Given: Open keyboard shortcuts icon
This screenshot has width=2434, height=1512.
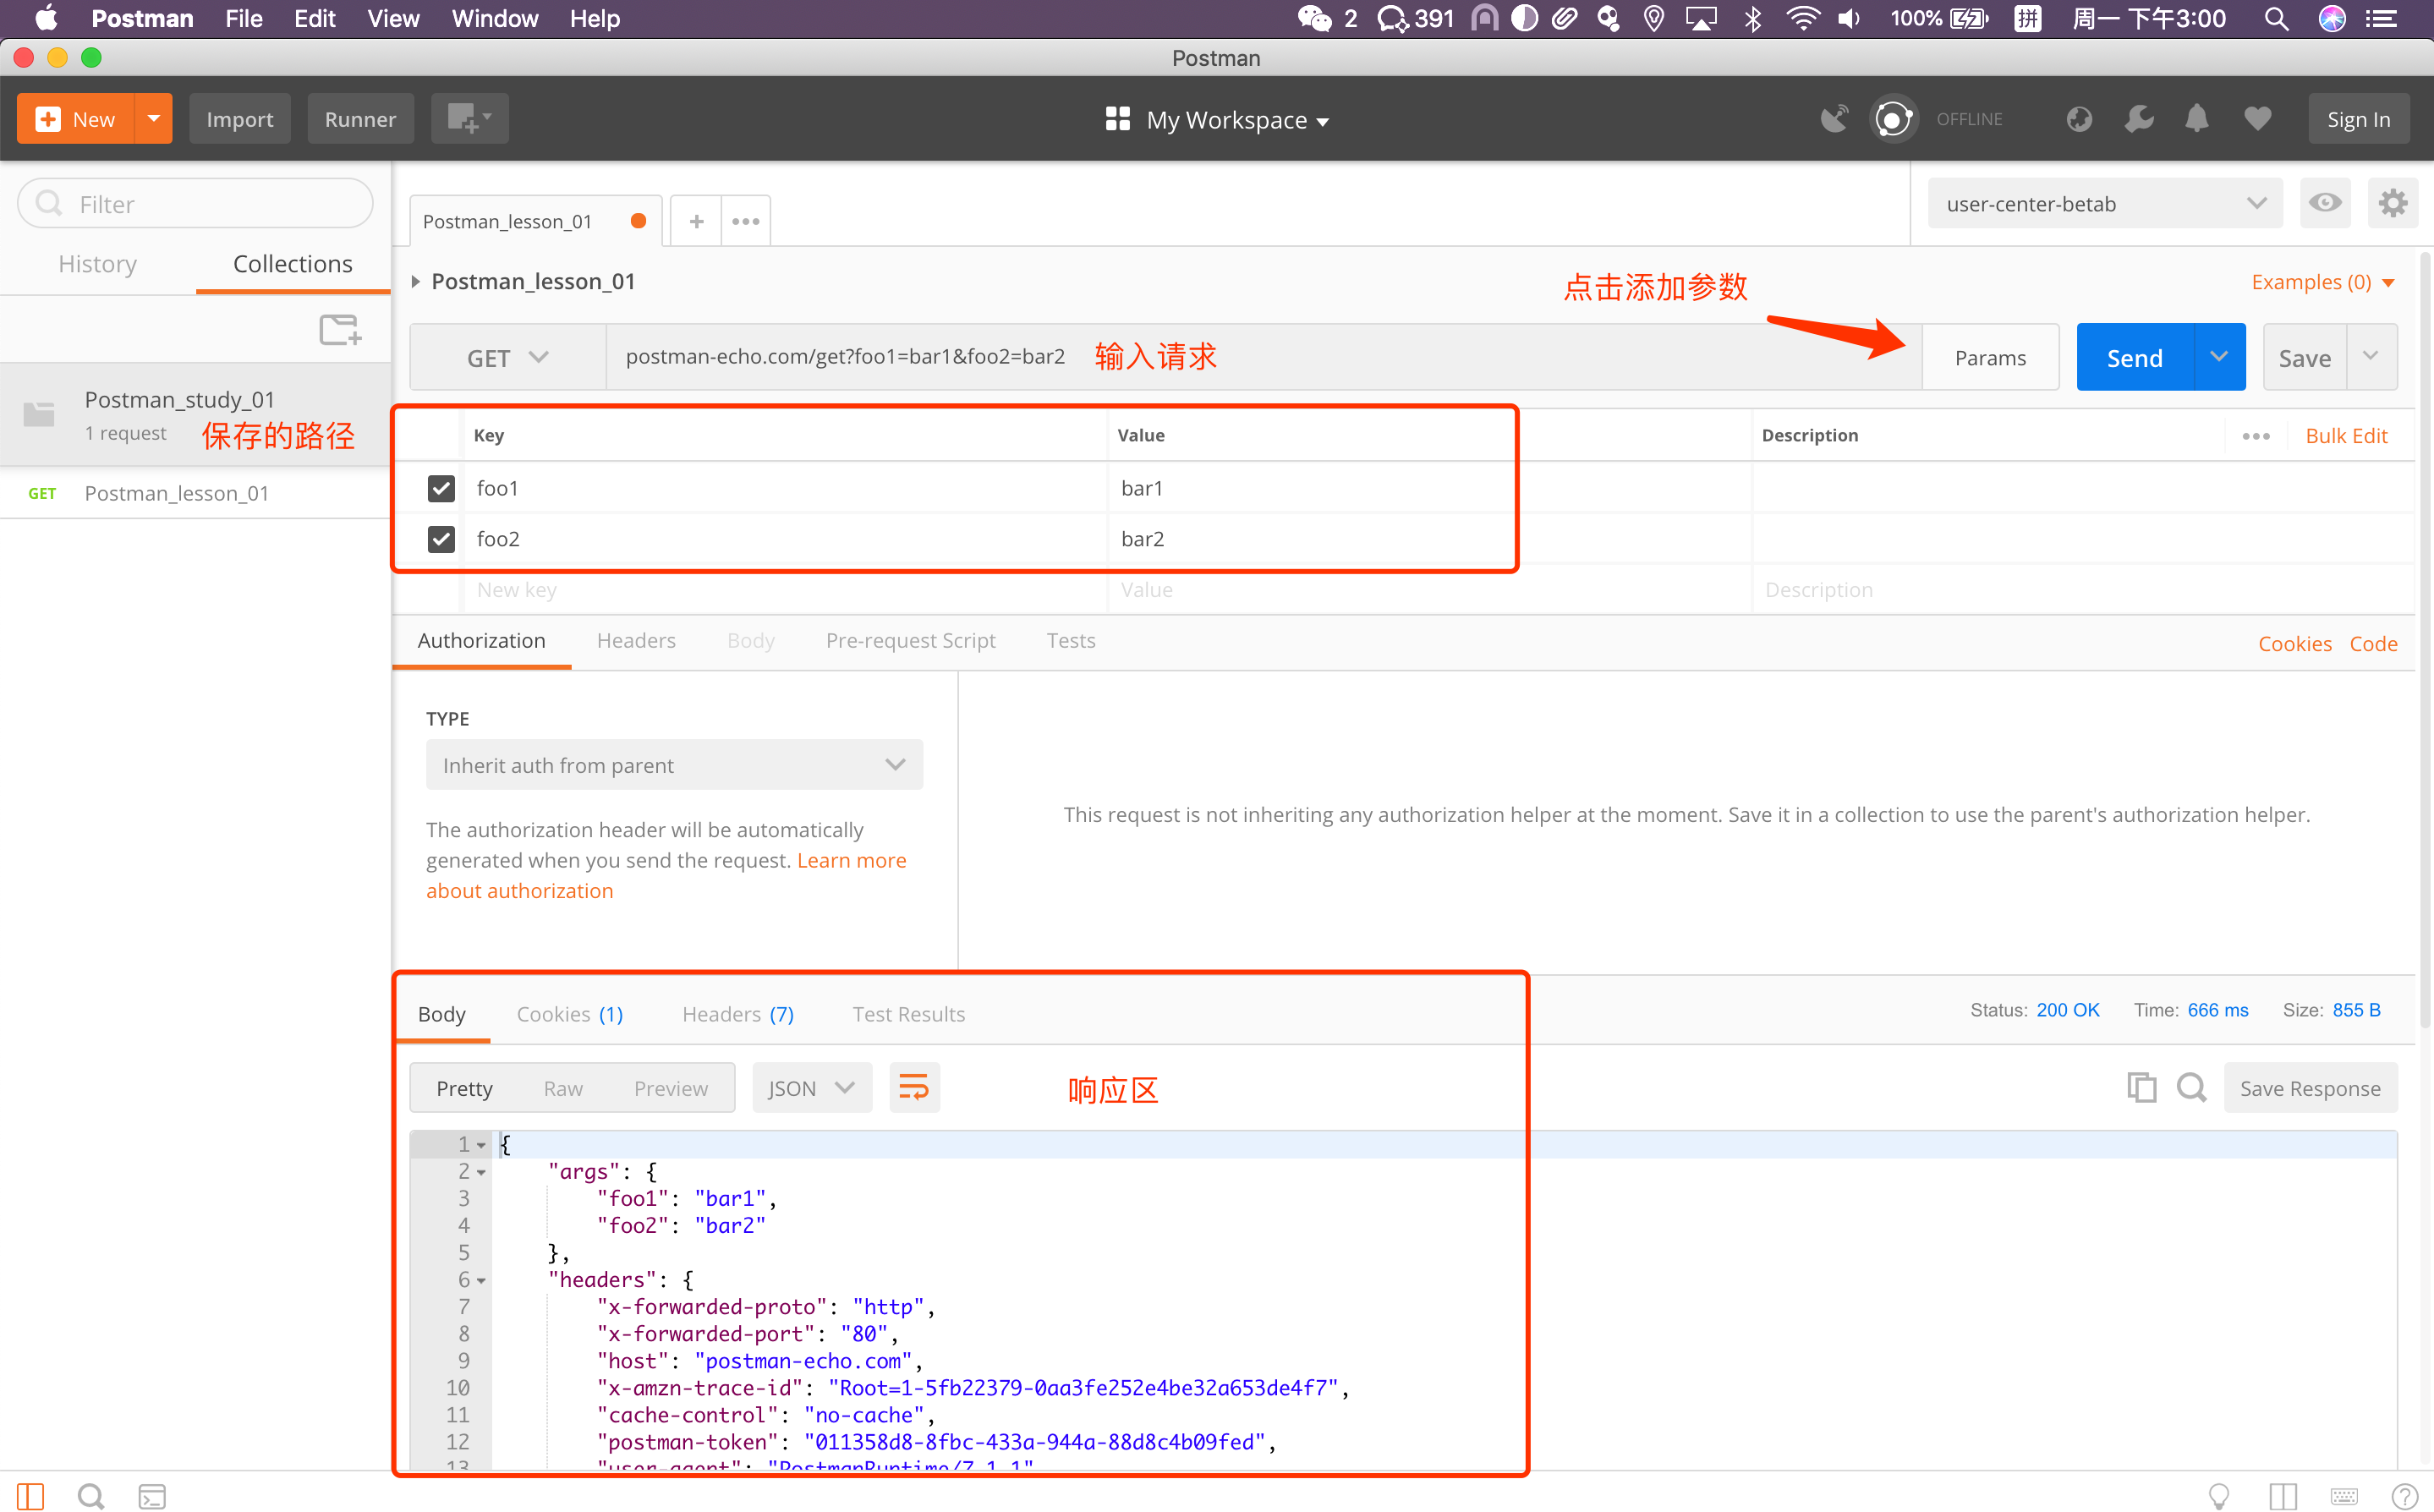Looking at the screenshot, I should click(2344, 1495).
